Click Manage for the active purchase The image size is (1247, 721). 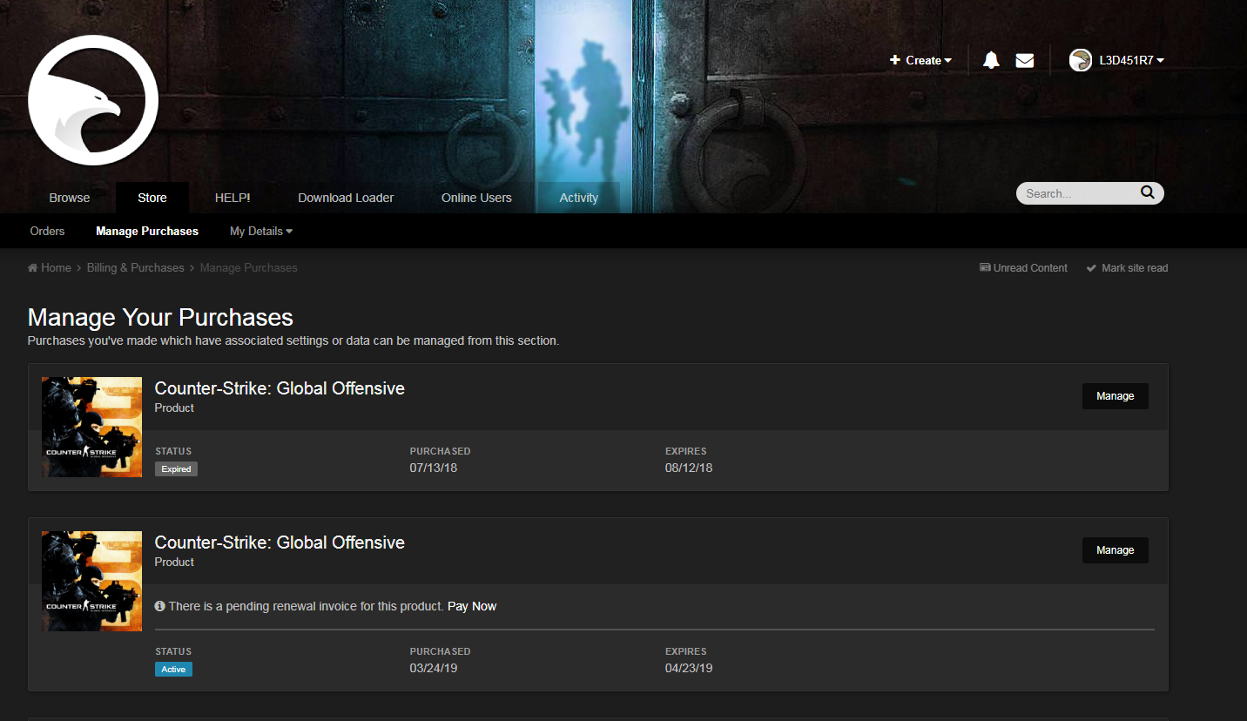pos(1115,550)
